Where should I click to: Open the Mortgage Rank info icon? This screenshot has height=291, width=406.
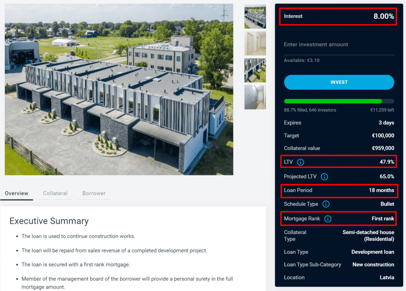coord(328,219)
